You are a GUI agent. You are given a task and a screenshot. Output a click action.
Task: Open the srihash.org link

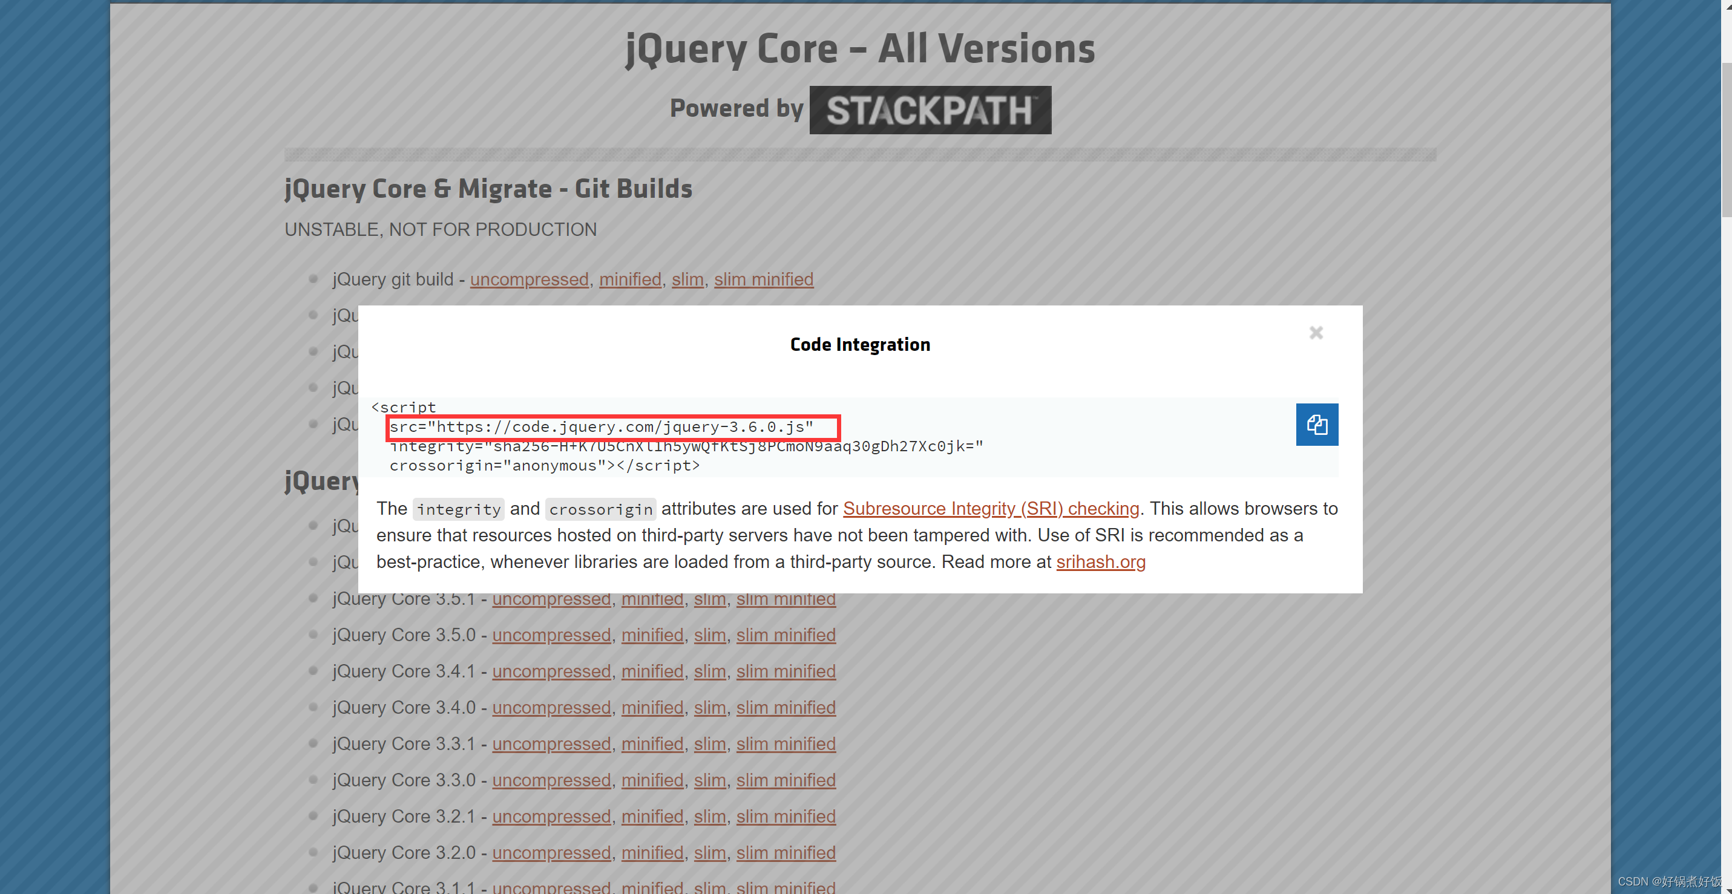coord(1100,561)
